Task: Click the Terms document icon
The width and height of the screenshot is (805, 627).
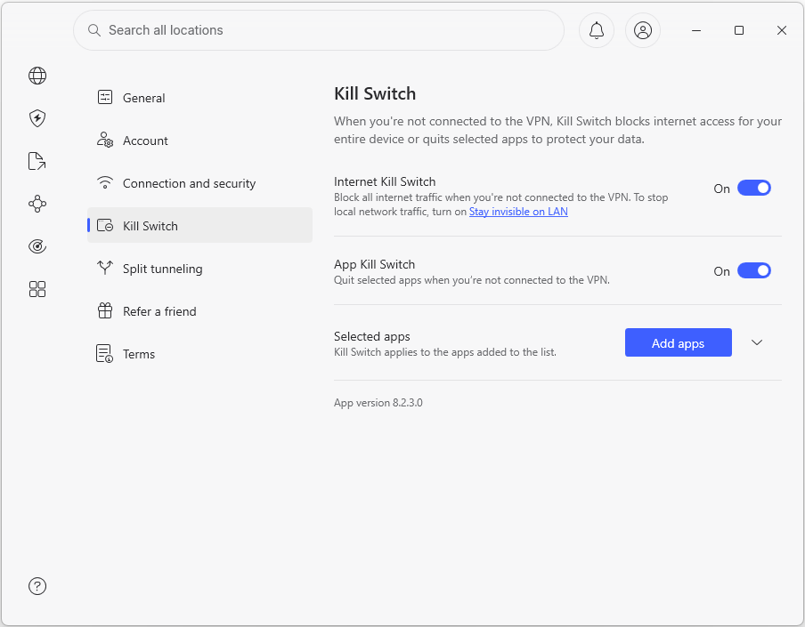Action: (x=105, y=354)
